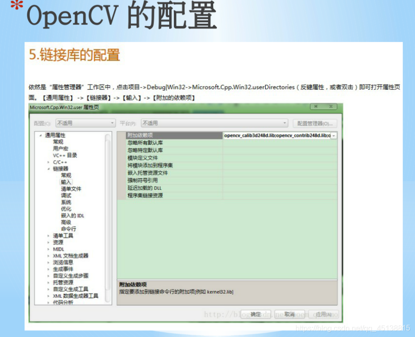415x337 pixels.
Task: Click the 忽略所有默认库 value field
Action: [x=279, y=143]
